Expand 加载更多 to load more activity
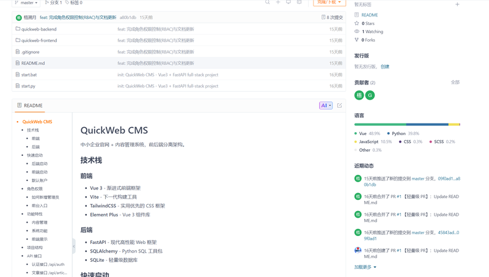Image resolution: width=489 pixels, height=277 pixels. point(365,267)
